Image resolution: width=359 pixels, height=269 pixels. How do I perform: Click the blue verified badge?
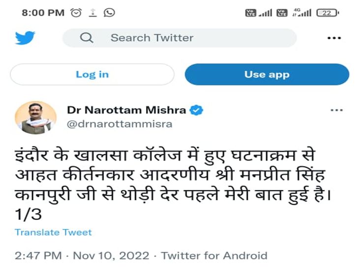[x=197, y=110]
